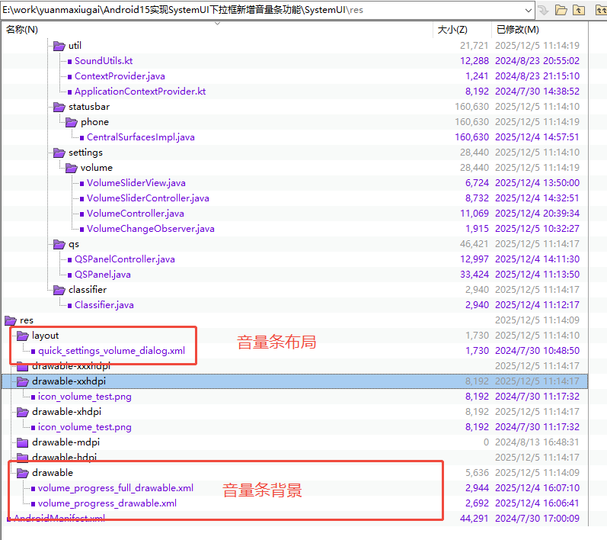Select SoundUtils.kt file

(x=104, y=61)
